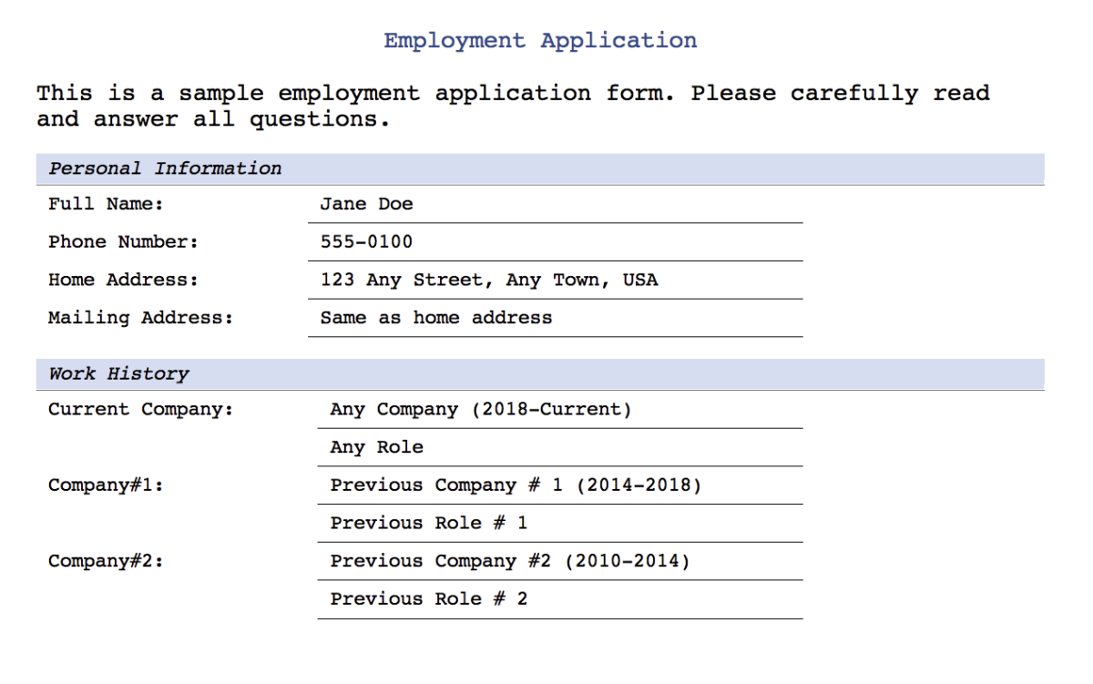This screenshot has height=684, width=1093.
Task: Select the Any Role field
Action: [560, 448]
